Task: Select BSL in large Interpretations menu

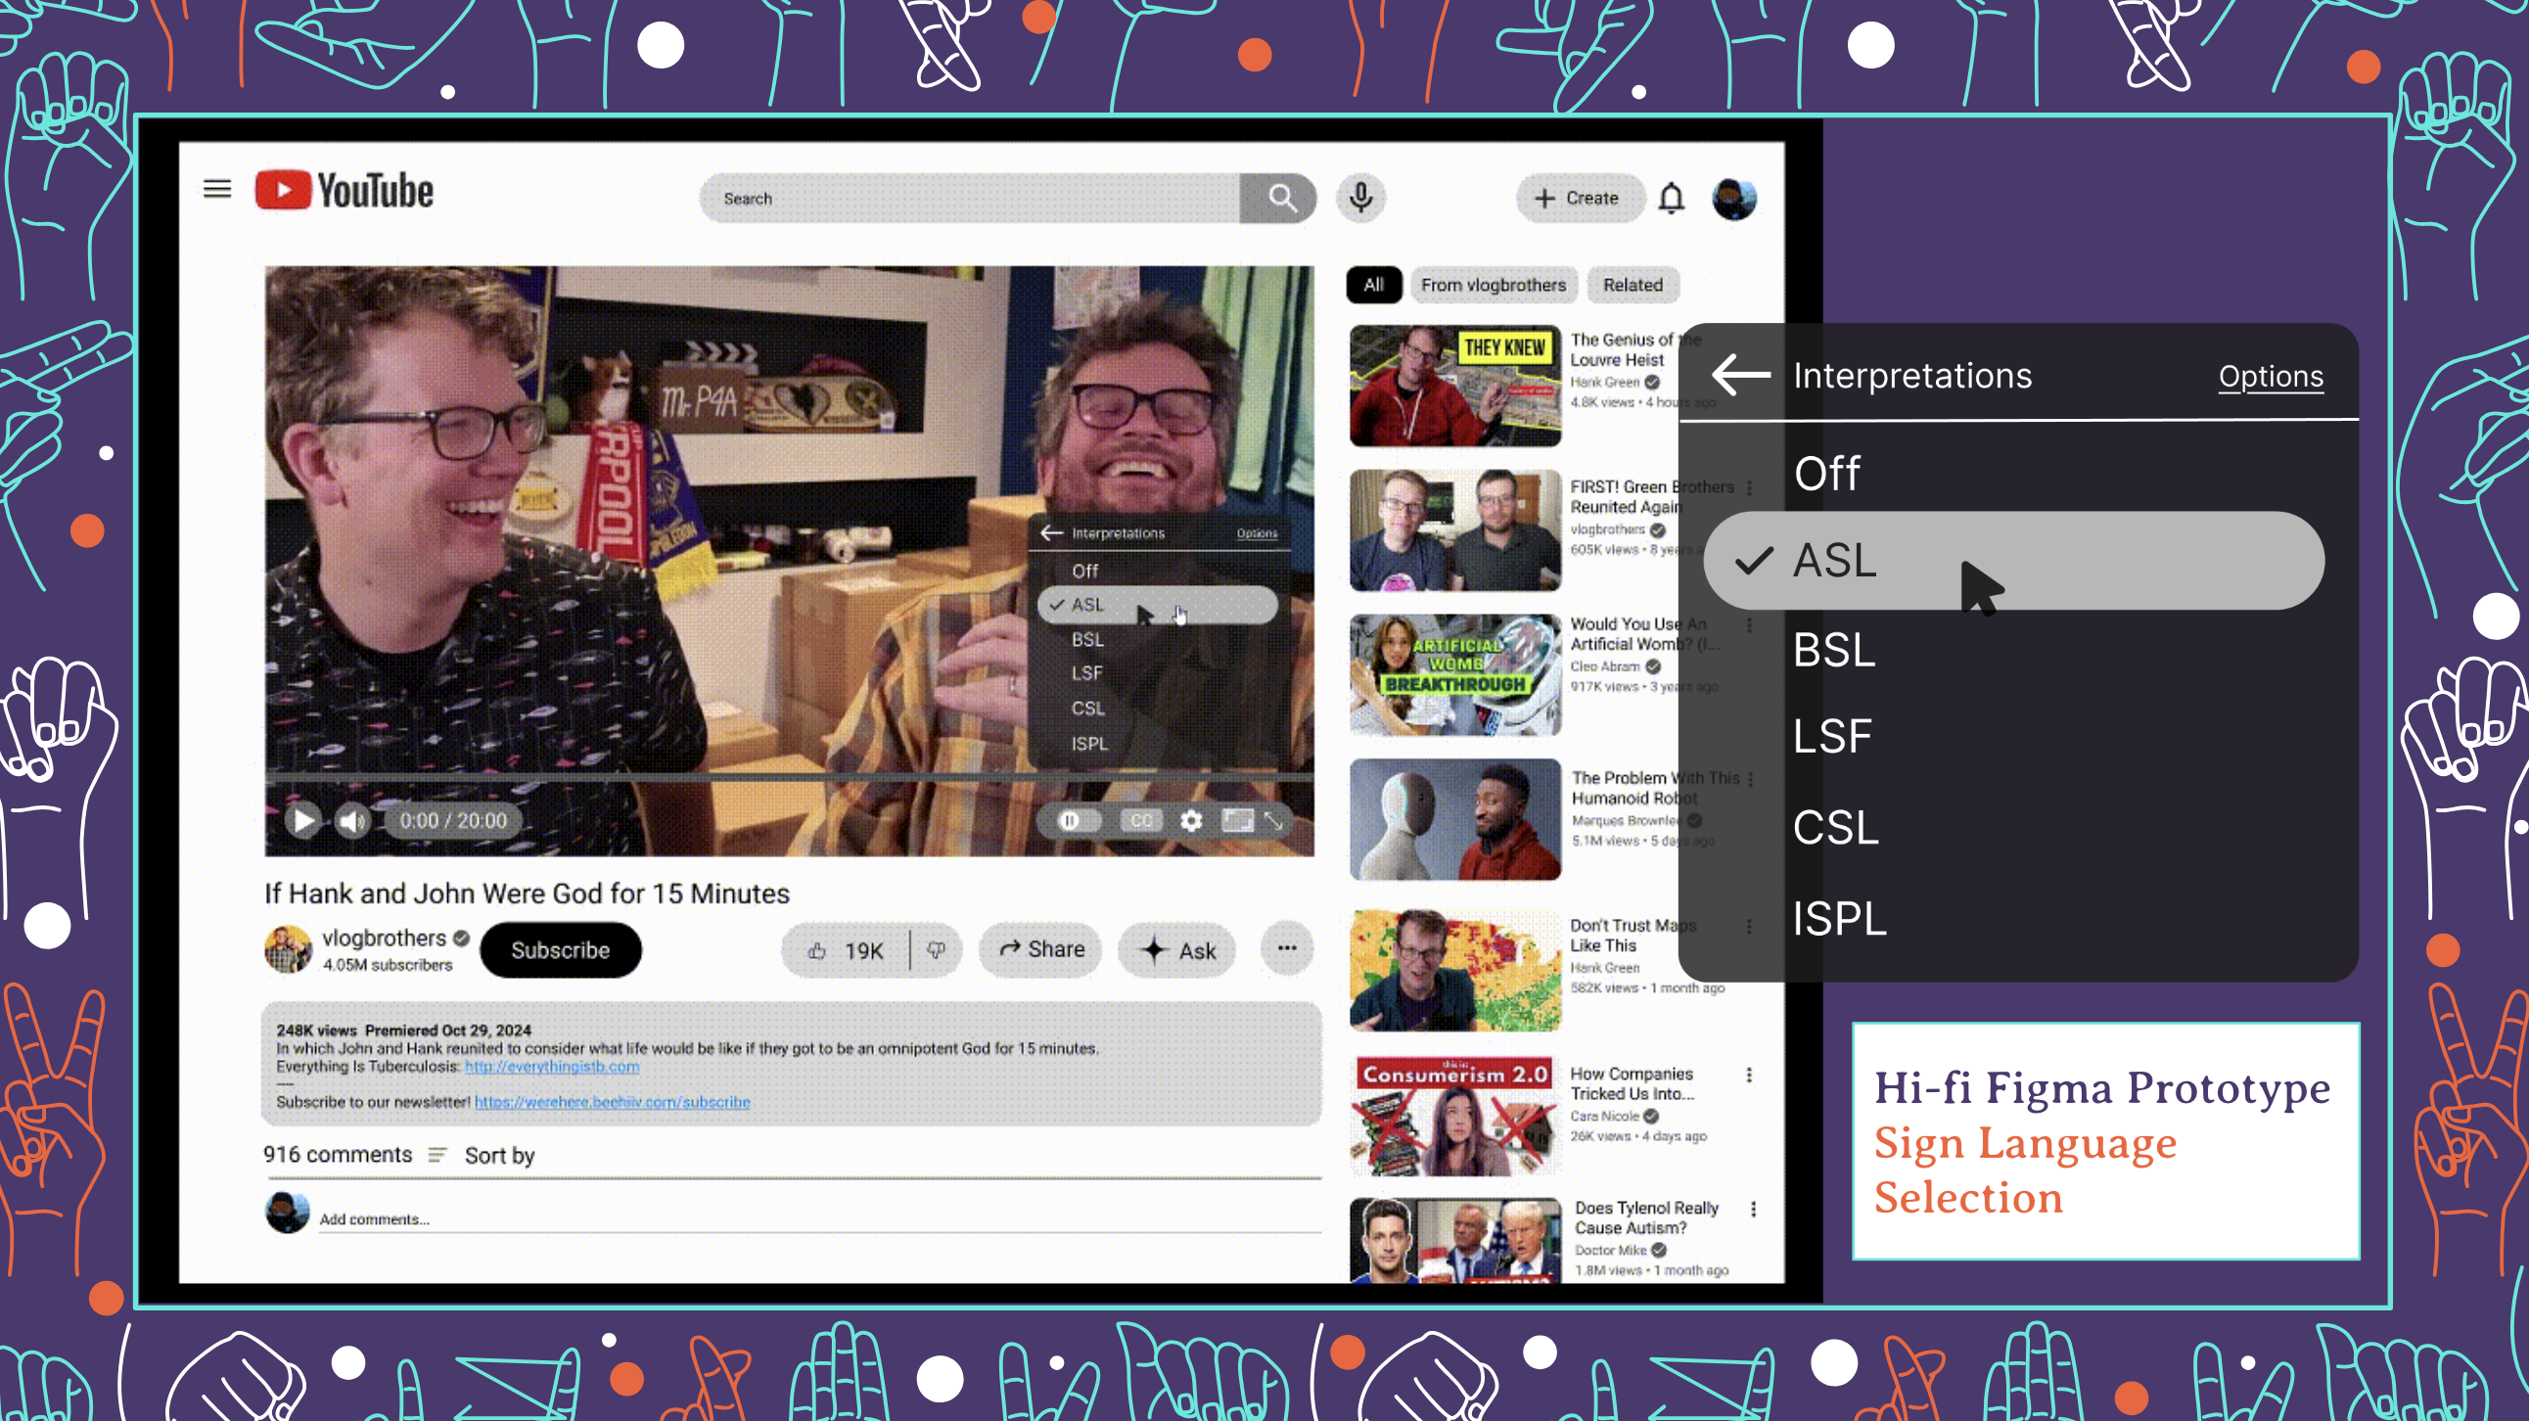Action: 1834,650
